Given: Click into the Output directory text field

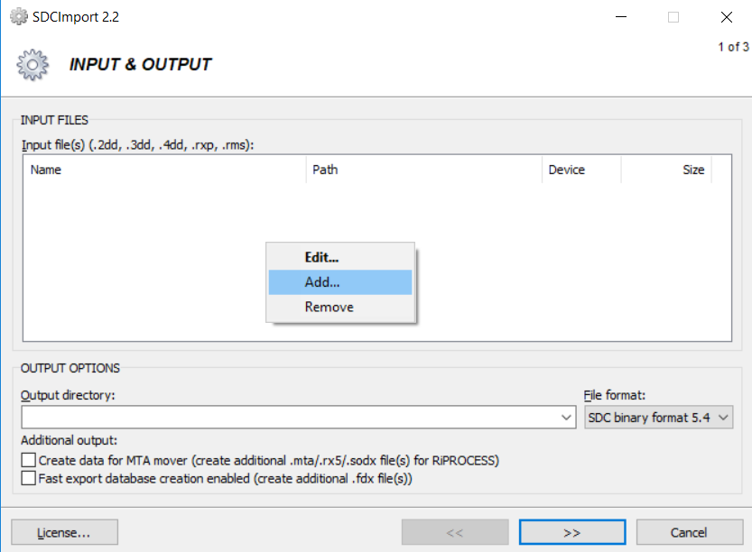Looking at the screenshot, I should [x=290, y=418].
